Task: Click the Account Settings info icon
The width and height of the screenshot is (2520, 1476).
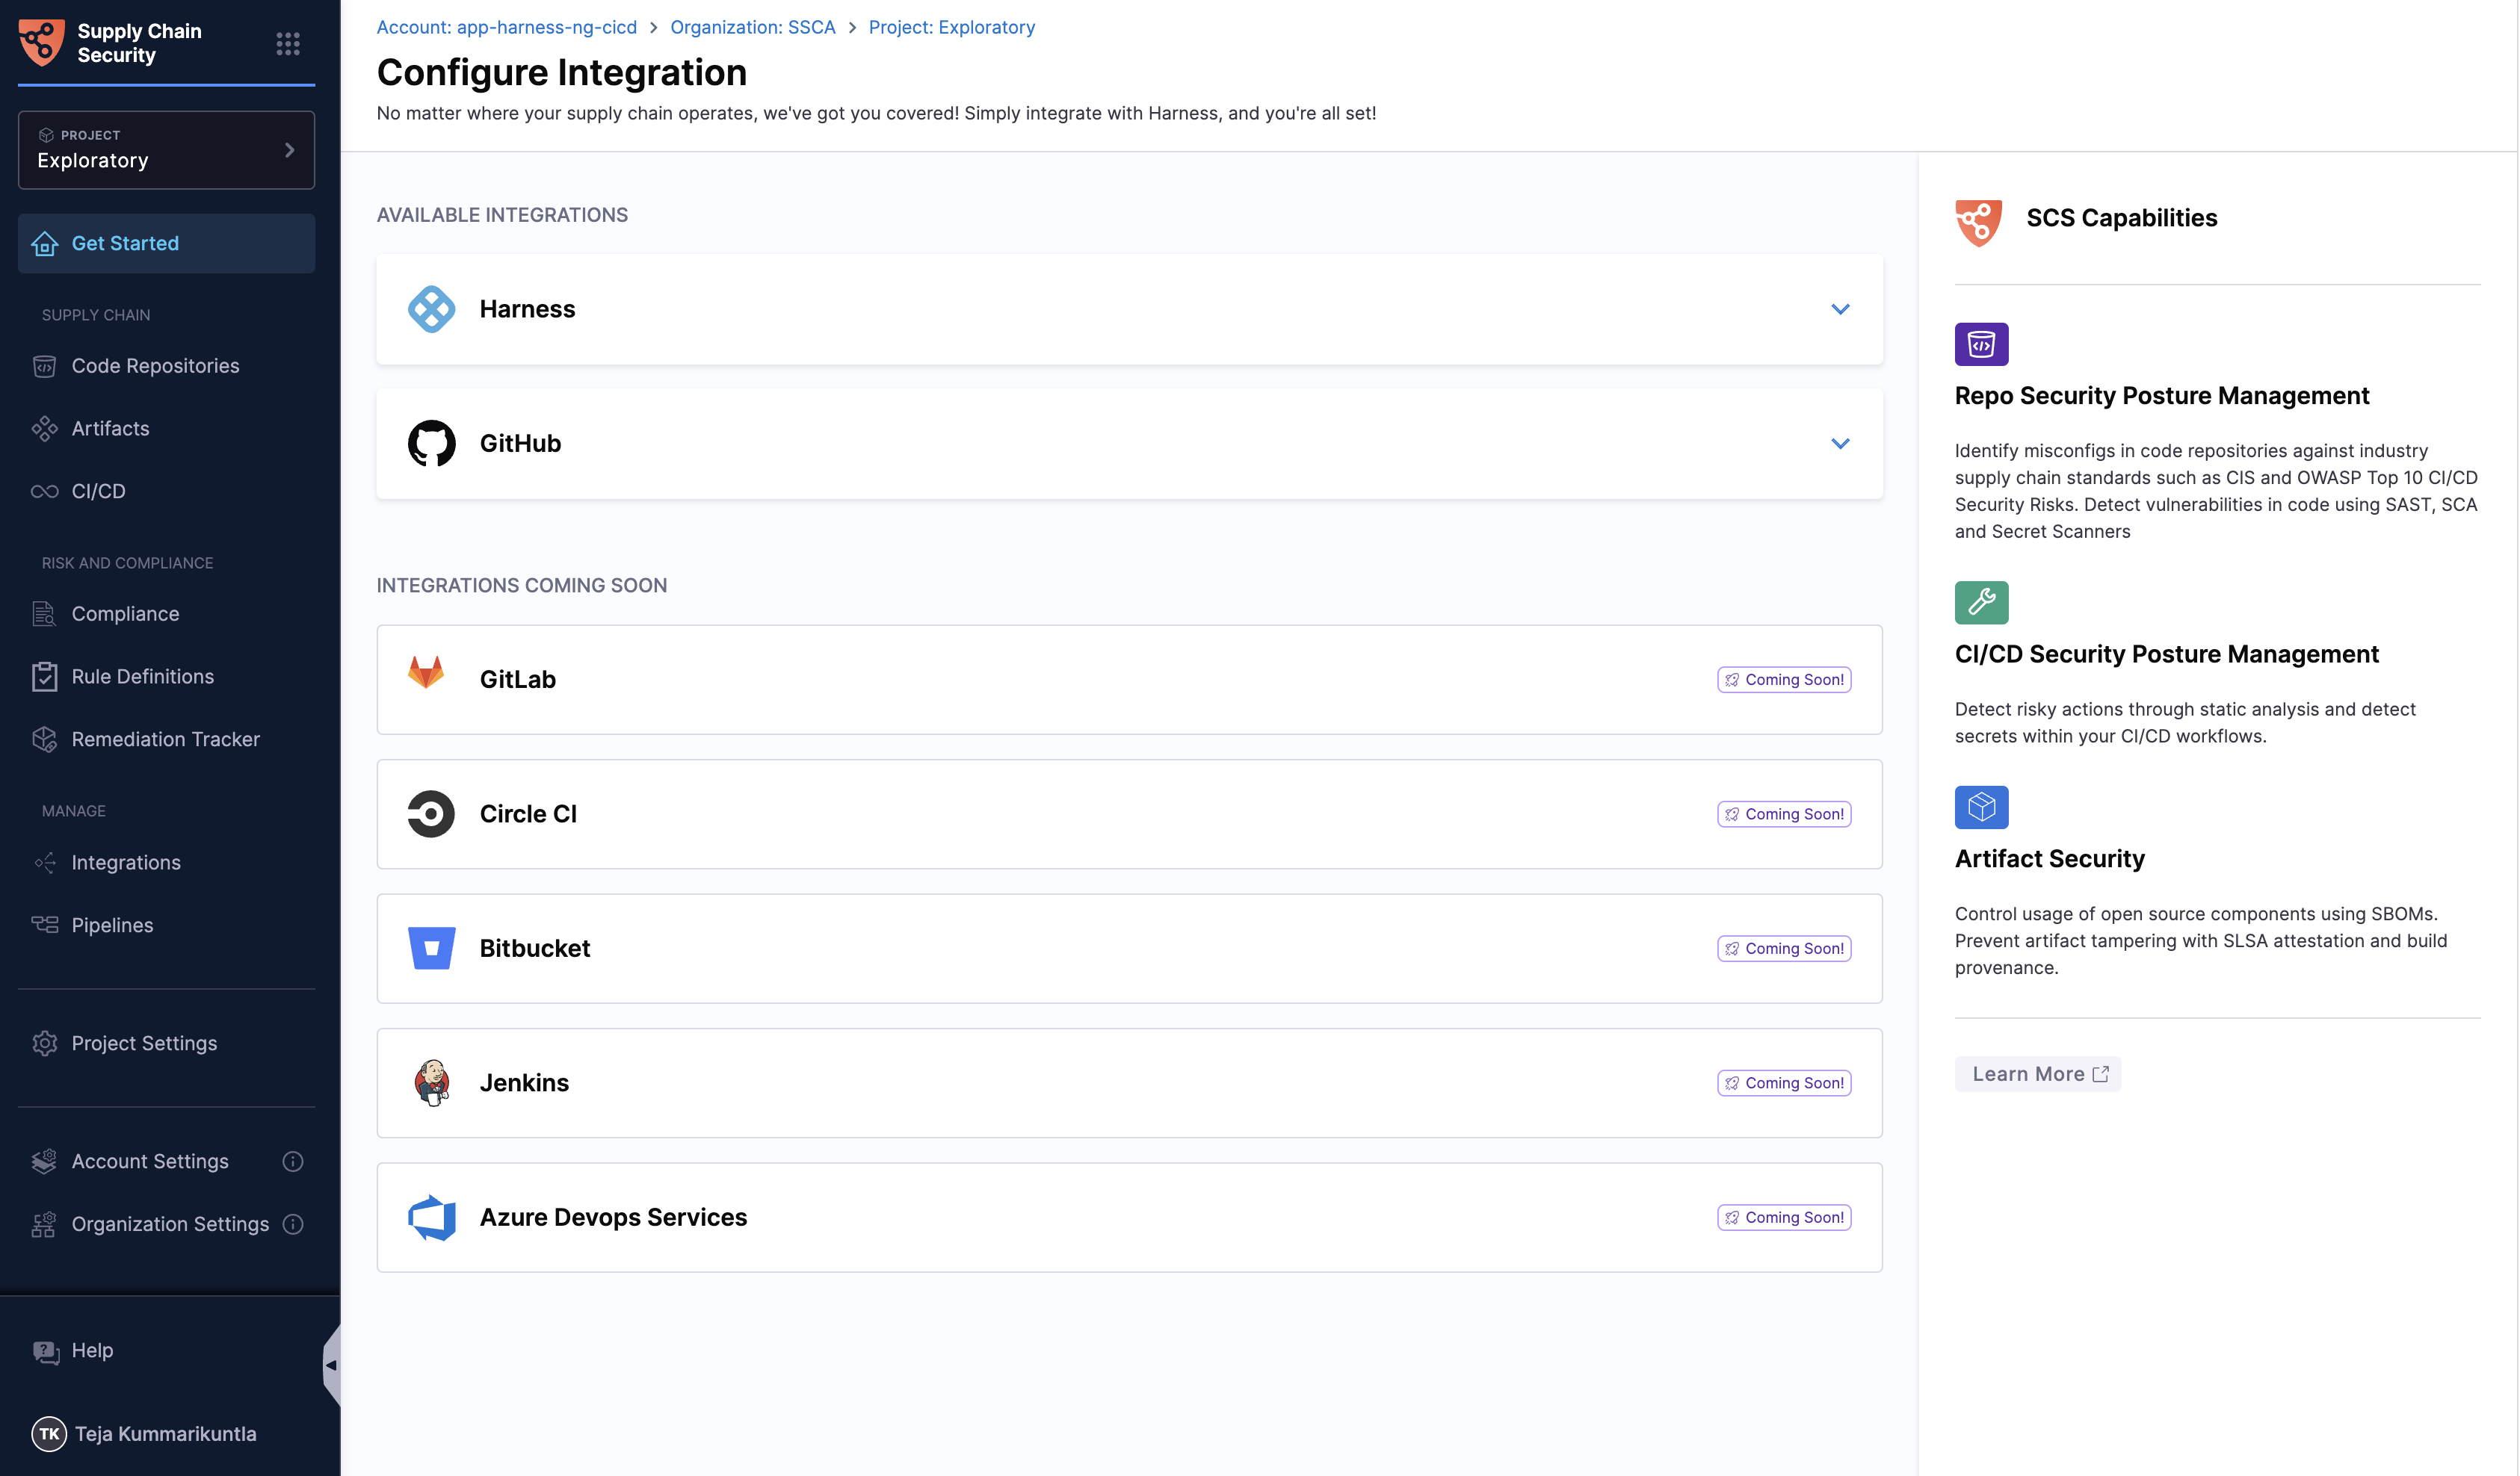Action: (x=292, y=1162)
